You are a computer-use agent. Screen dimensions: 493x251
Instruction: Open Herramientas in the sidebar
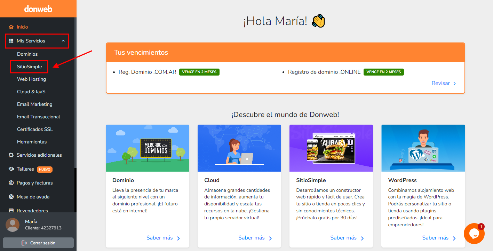(x=32, y=142)
